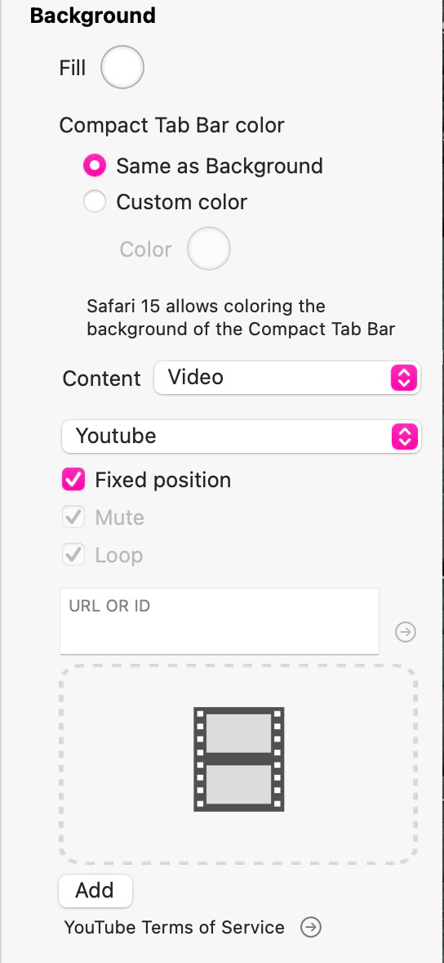
Task: Click the arrow icon beside the URL field
Action: [406, 632]
